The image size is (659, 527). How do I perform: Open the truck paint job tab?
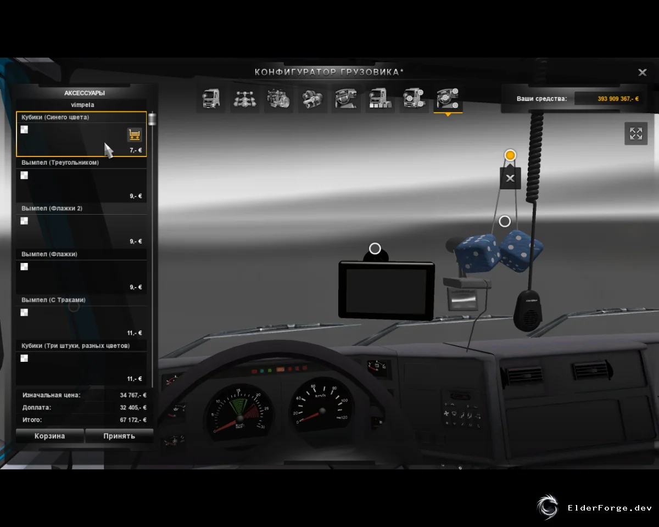(380, 99)
